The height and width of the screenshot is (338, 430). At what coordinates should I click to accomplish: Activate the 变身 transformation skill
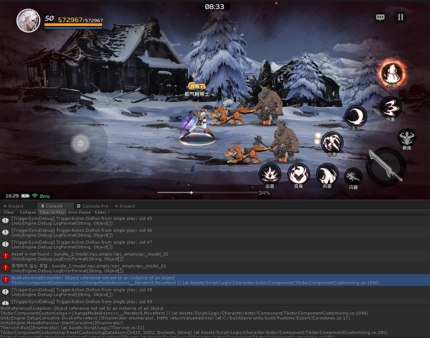(298, 174)
